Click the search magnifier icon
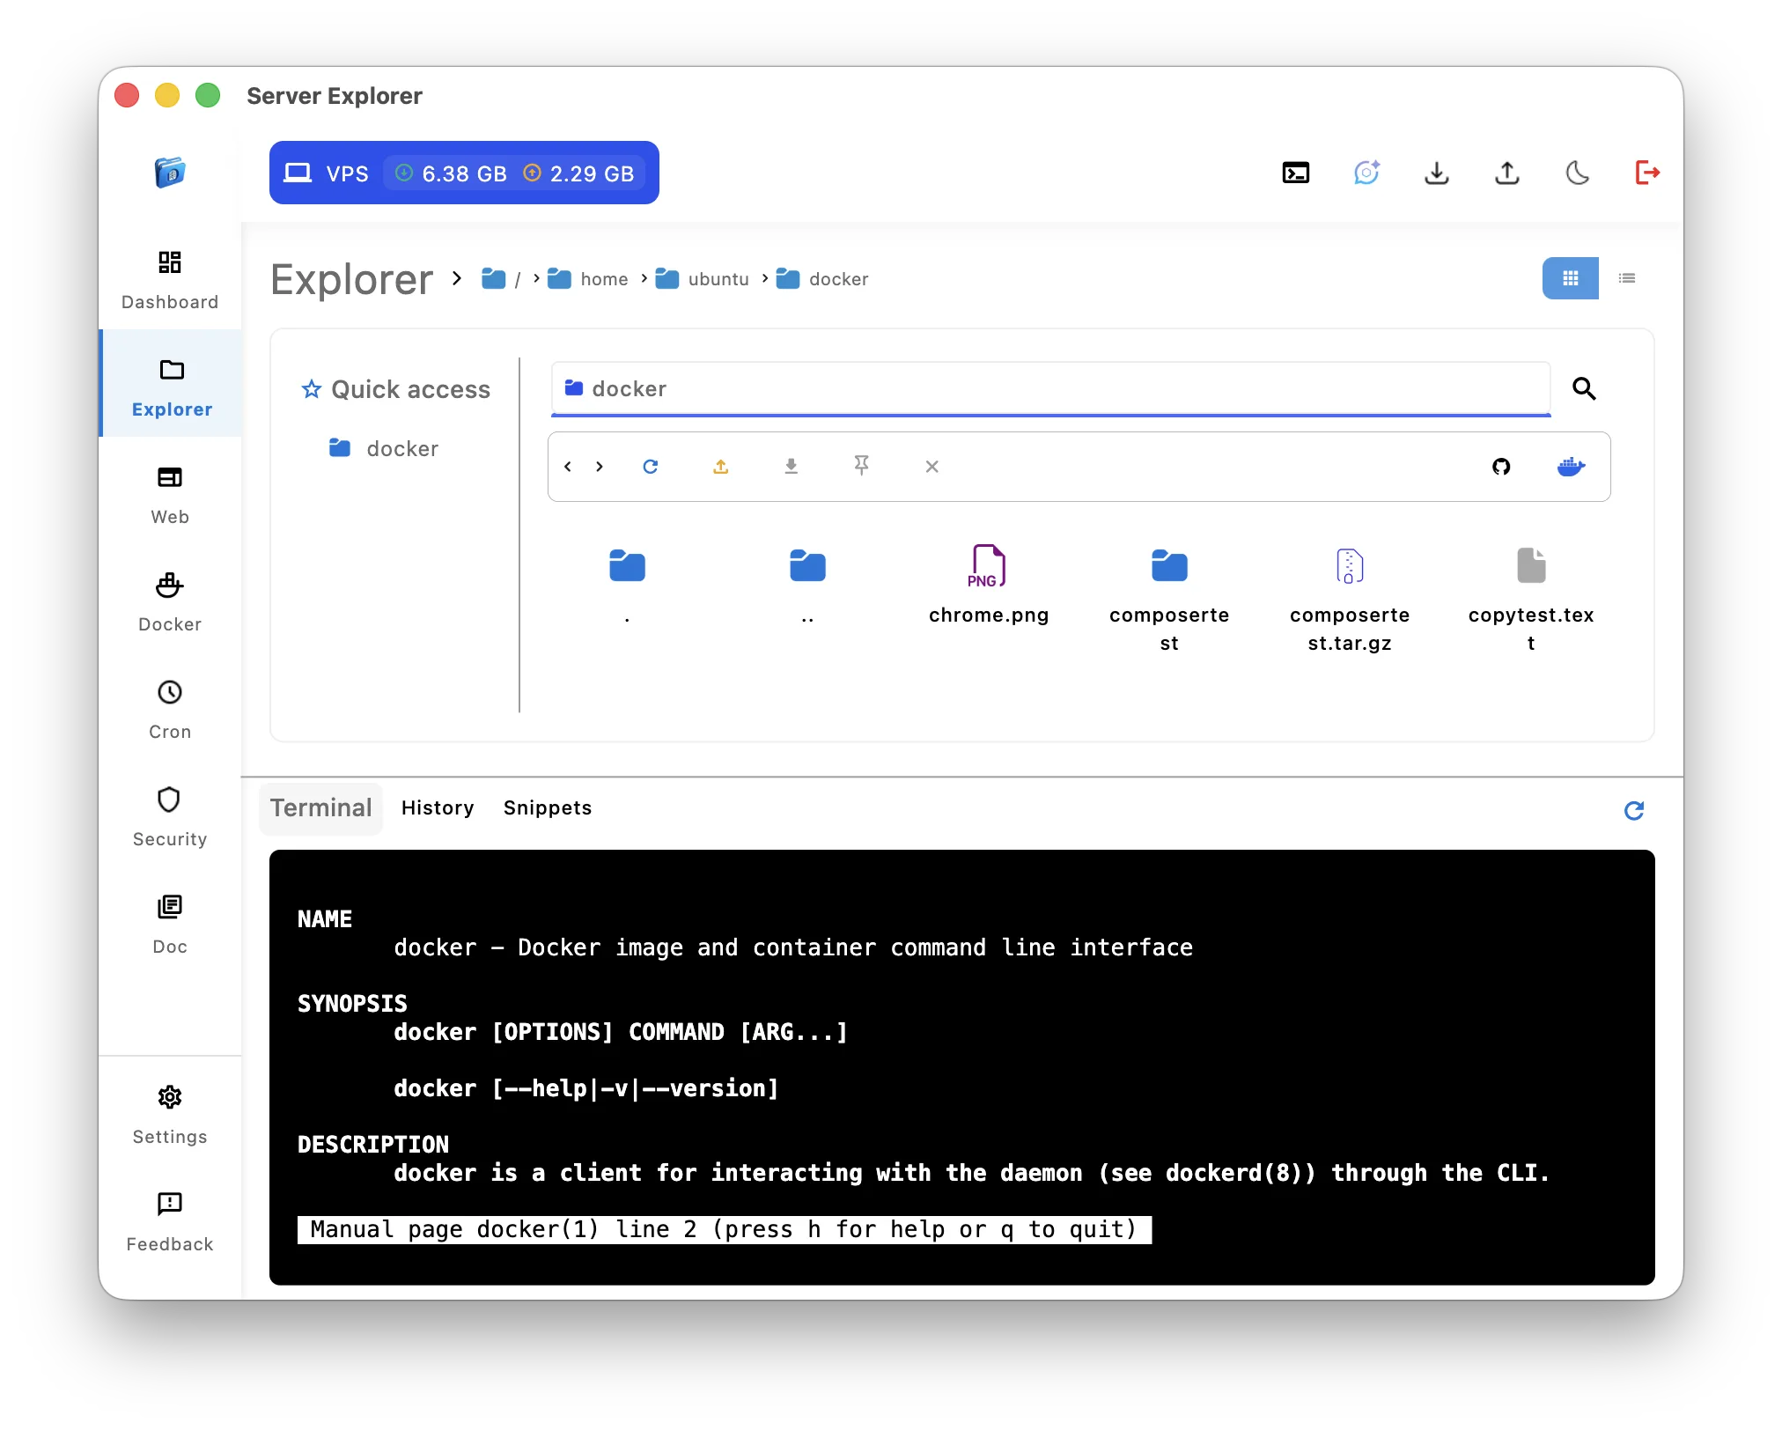Image resolution: width=1782 pixels, height=1430 pixels. (1584, 388)
